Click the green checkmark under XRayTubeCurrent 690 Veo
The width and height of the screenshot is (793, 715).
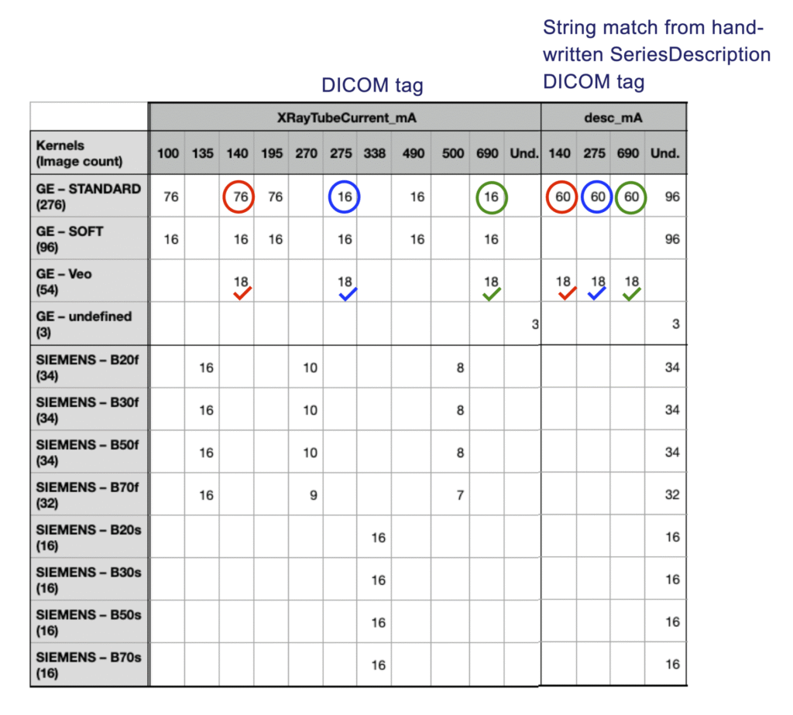pos(492,293)
